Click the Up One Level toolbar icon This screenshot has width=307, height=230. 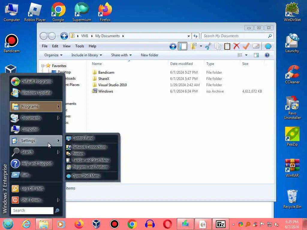(173, 46)
